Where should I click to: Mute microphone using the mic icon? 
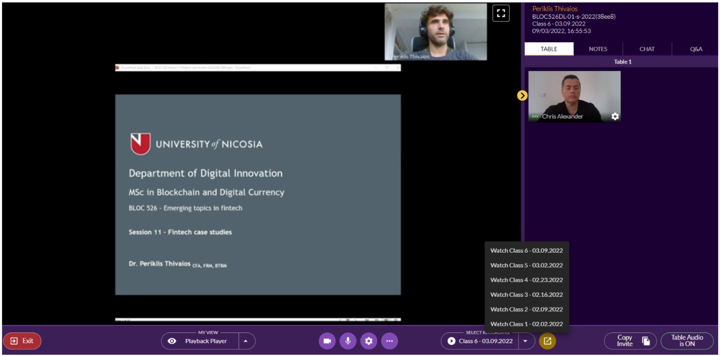tap(348, 341)
